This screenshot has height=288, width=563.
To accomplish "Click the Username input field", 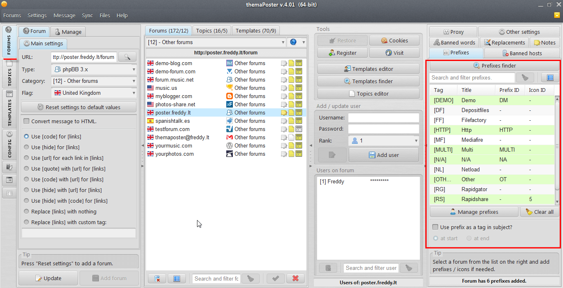I will coord(384,118).
